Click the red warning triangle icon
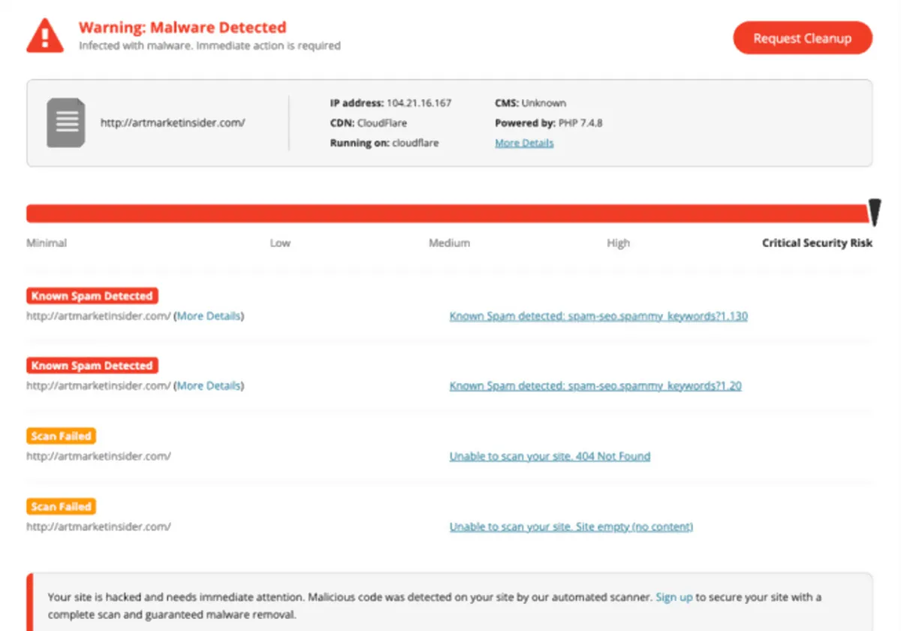The image size is (901, 631). pos(45,36)
